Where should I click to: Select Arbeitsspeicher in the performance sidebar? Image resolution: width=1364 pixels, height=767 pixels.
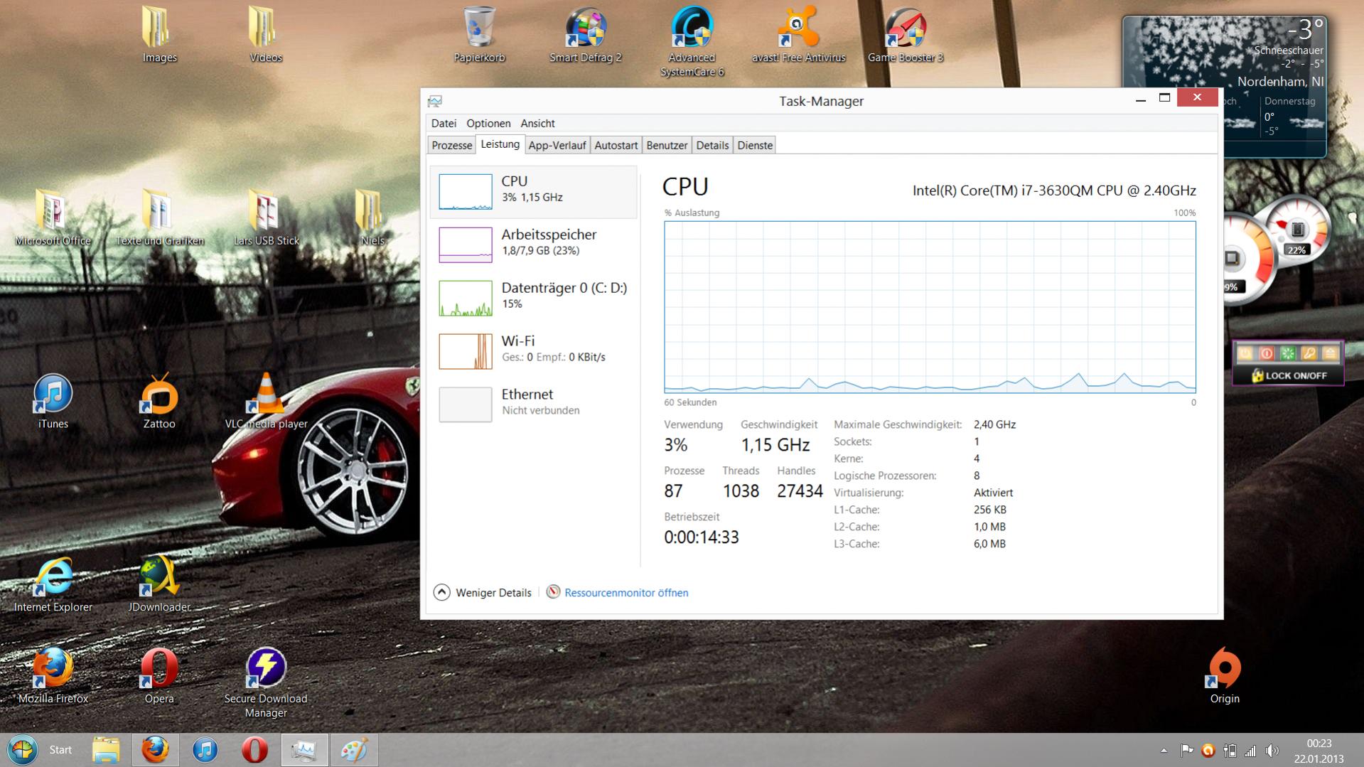[534, 245]
